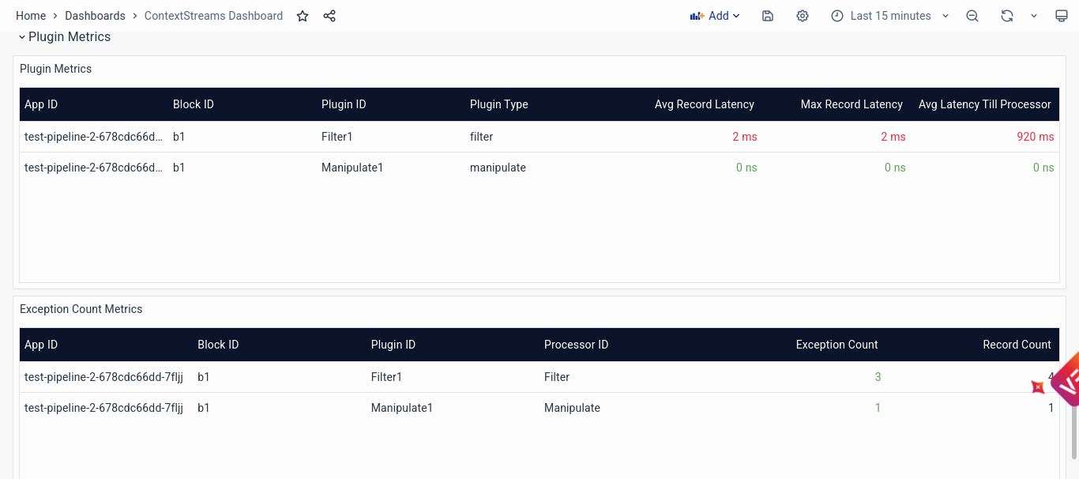The image size is (1079, 479).
Task: Click the Exception Count Metrics panel title
Action: [81, 309]
